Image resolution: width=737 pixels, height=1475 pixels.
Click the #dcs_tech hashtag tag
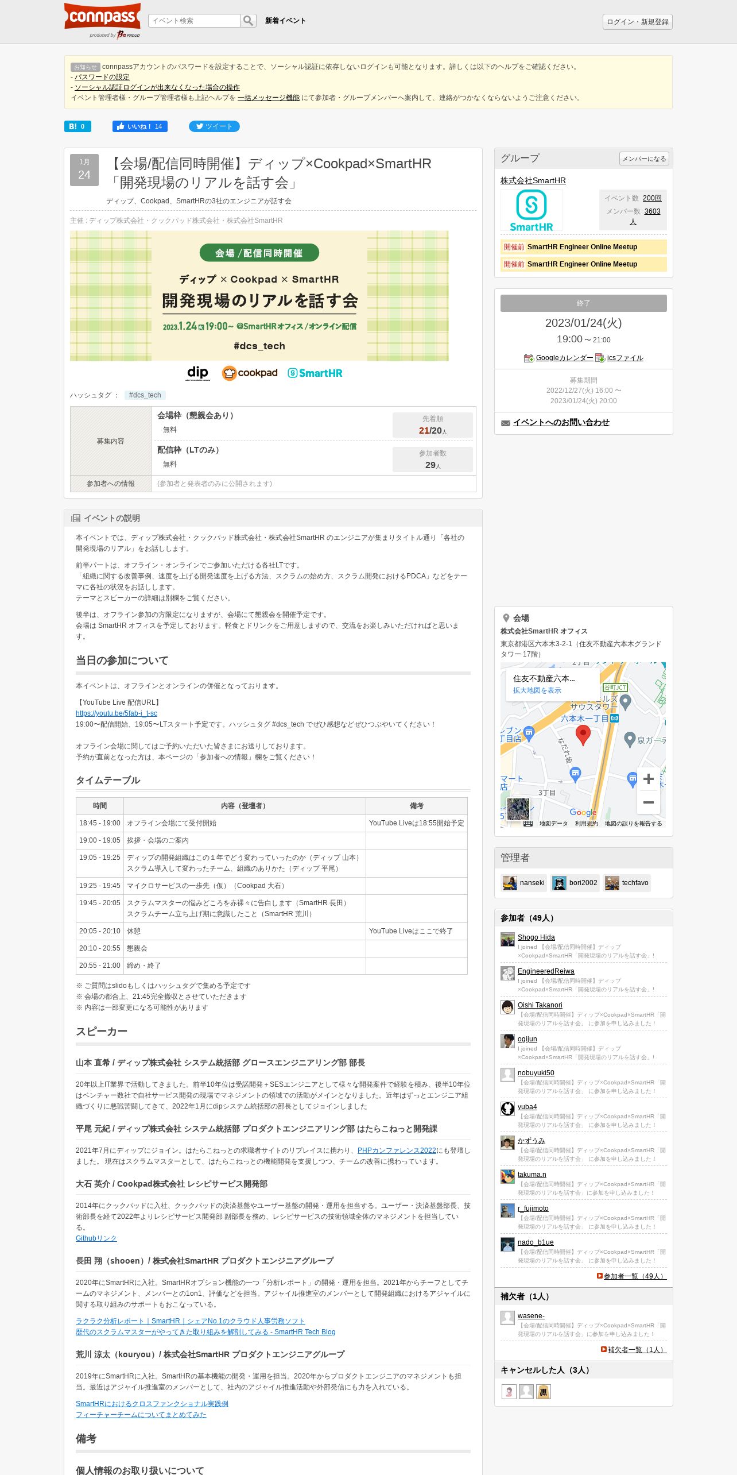pos(145,395)
